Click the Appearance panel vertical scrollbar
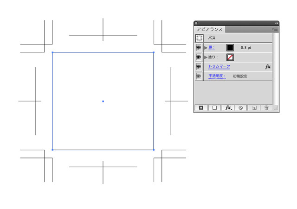 coord(276,69)
